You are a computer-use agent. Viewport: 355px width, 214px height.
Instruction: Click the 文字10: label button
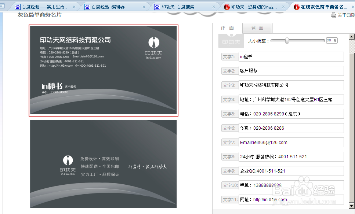coord(230,185)
